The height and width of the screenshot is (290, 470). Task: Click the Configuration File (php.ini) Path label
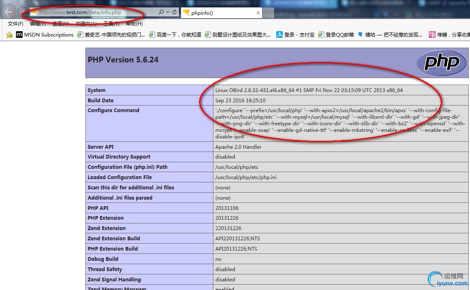tap(127, 167)
